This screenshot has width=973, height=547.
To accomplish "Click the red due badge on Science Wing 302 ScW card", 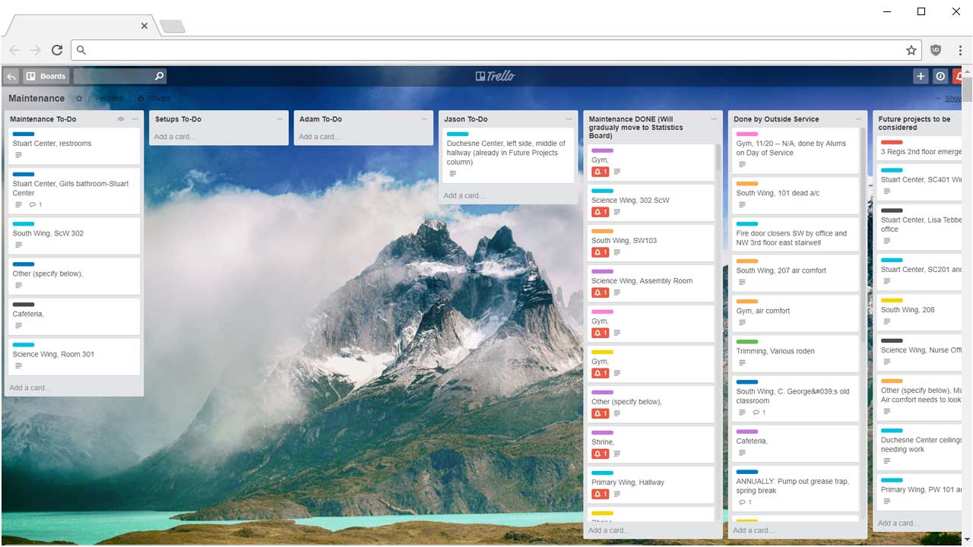I will [x=601, y=212].
